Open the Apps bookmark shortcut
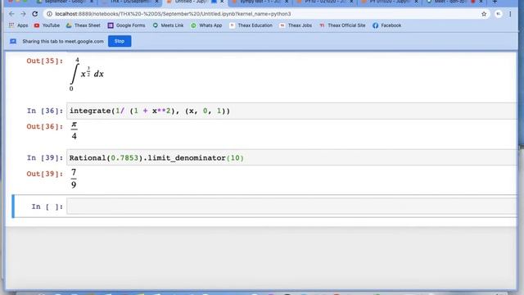The height and width of the screenshot is (295, 524). click(19, 25)
